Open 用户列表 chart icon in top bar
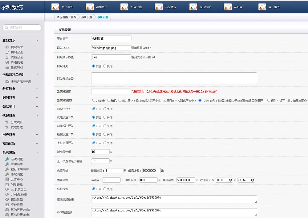The width and height of the screenshot is (308, 218). 55,7
